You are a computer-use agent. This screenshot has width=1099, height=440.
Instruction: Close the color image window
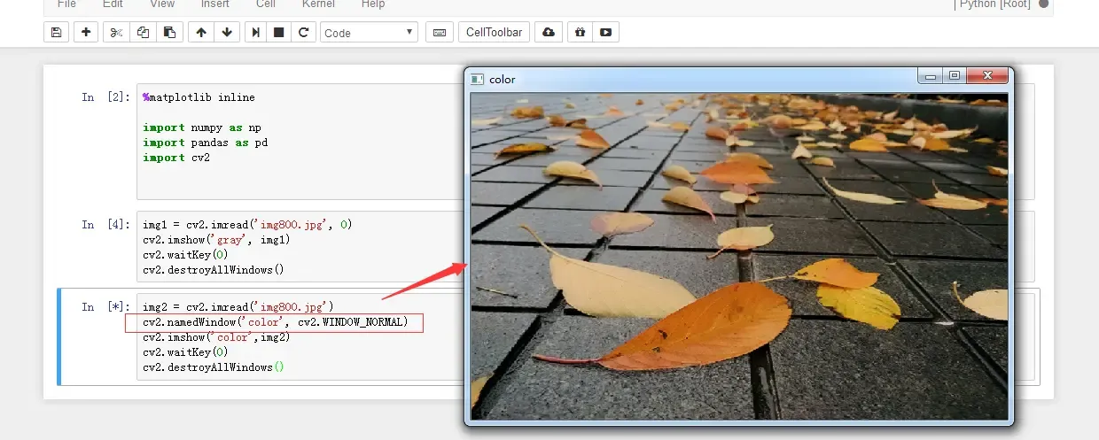[986, 77]
